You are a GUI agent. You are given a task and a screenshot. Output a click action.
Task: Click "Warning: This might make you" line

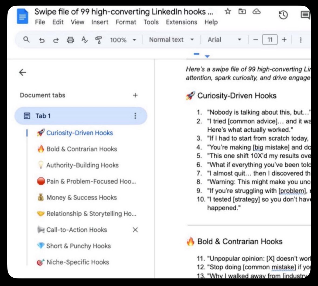coord(259,182)
